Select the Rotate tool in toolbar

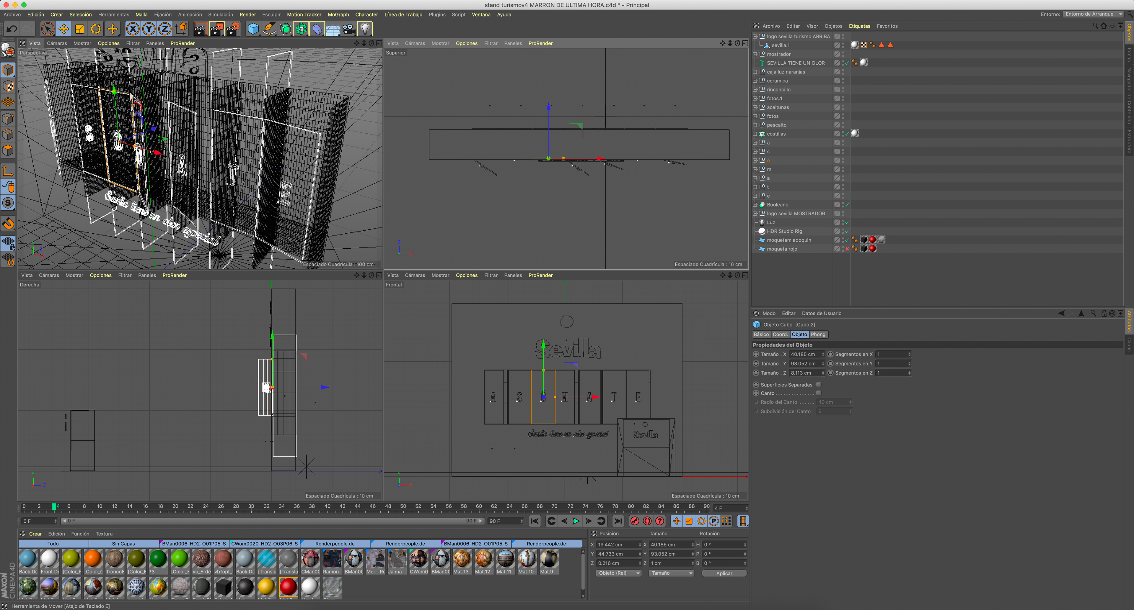point(95,29)
